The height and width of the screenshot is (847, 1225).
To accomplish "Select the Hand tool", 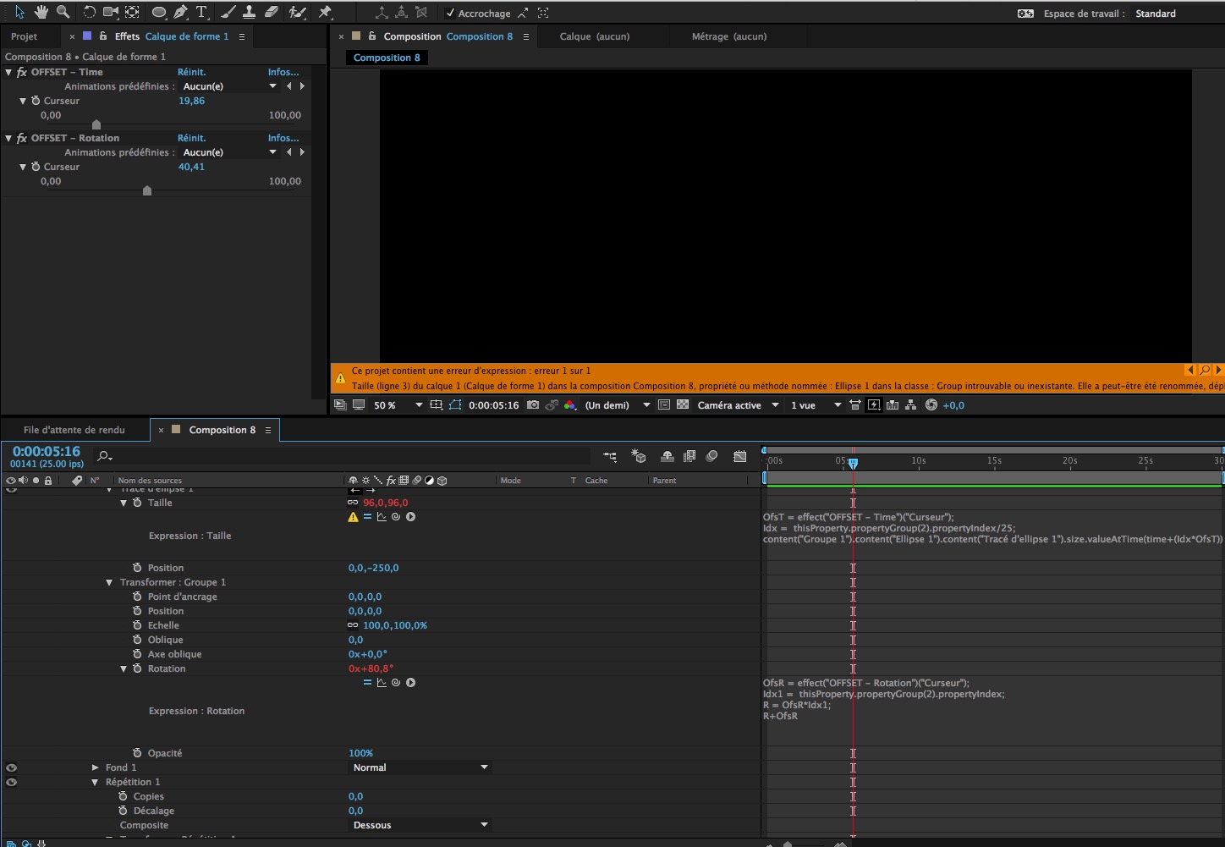I will coord(41,12).
